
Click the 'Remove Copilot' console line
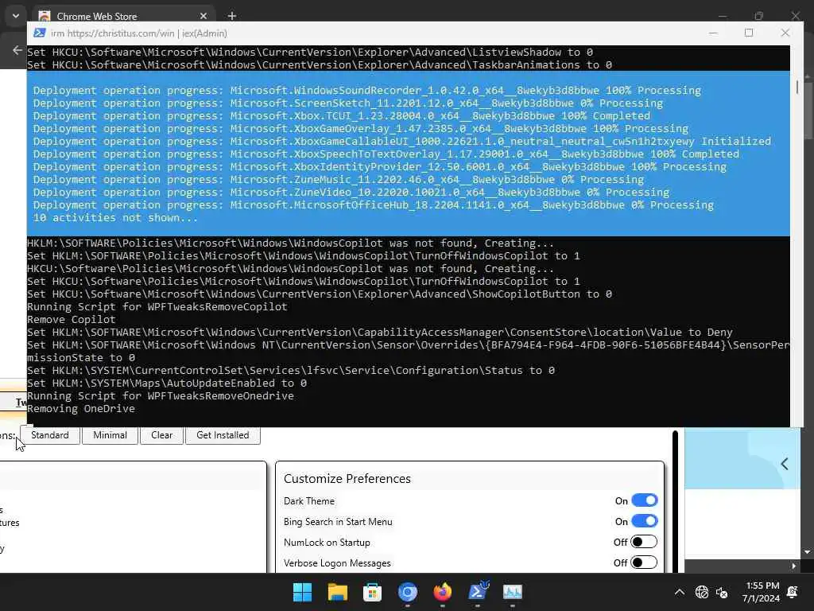pos(71,320)
